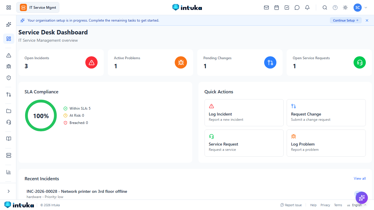Open the IT Service Mgmt module switcher
This screenshot has width=374, height=210.
(38, 8)
